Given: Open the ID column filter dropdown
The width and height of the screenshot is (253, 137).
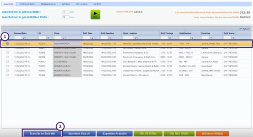Looking at the screenshot, I should [x=48, y=38].
